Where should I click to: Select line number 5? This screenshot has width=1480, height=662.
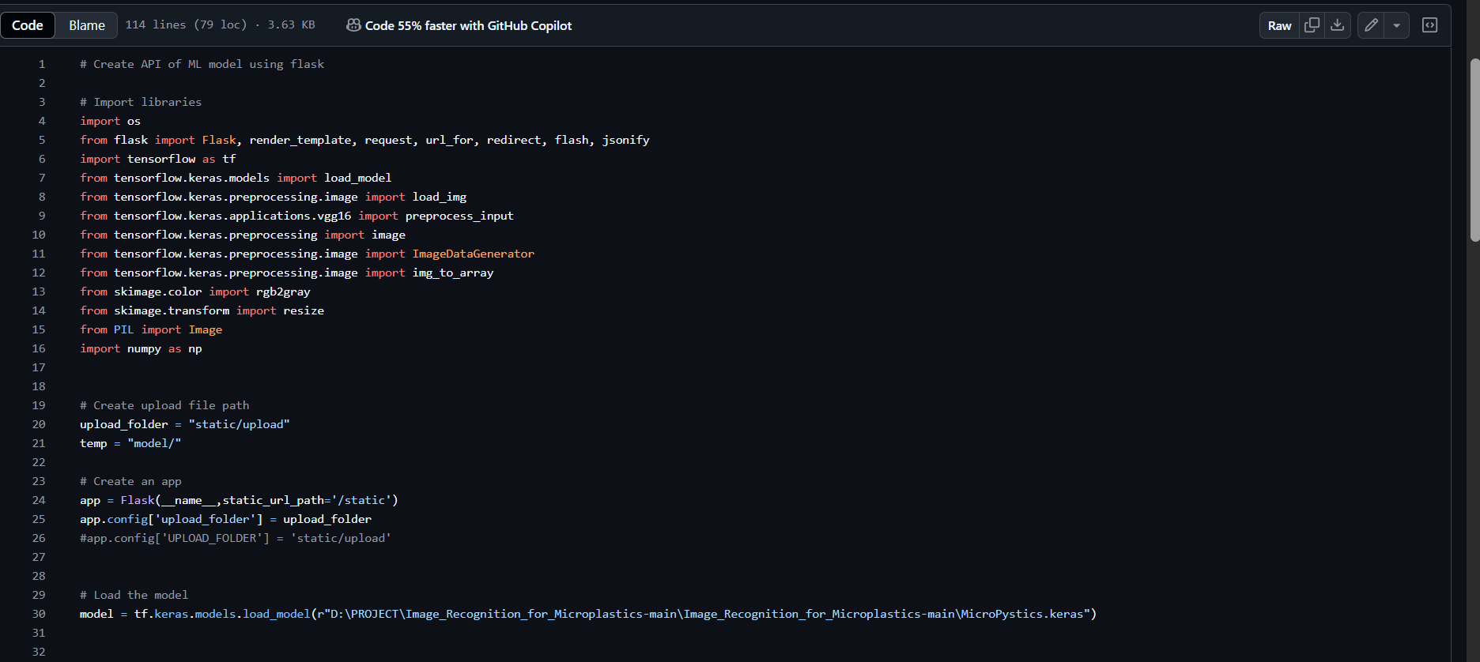click(42, 140)
